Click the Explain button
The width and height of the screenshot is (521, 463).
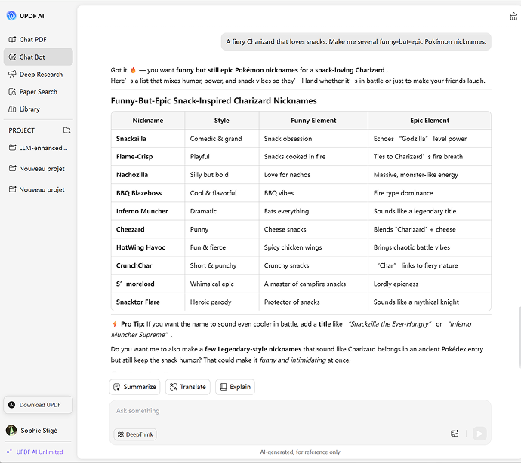tap(235, 387)
